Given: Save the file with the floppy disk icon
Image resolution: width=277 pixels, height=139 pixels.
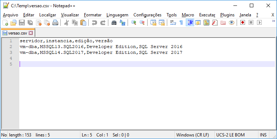Looking at the screenshot, I should pyautogui.click(x=22, y=23).
